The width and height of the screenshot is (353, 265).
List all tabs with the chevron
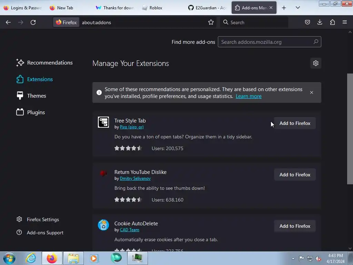coord(297,8)
